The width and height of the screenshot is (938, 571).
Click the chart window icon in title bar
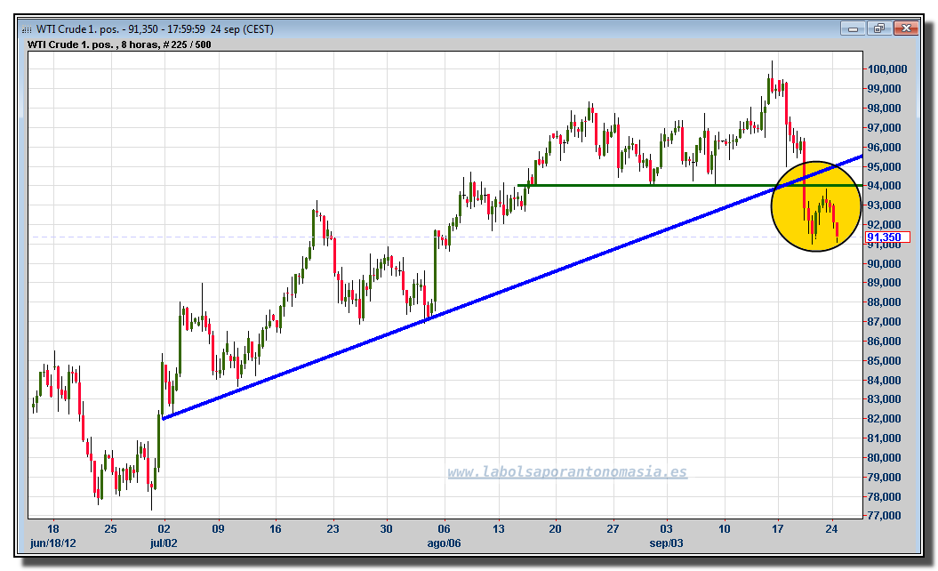click(27, 29)
